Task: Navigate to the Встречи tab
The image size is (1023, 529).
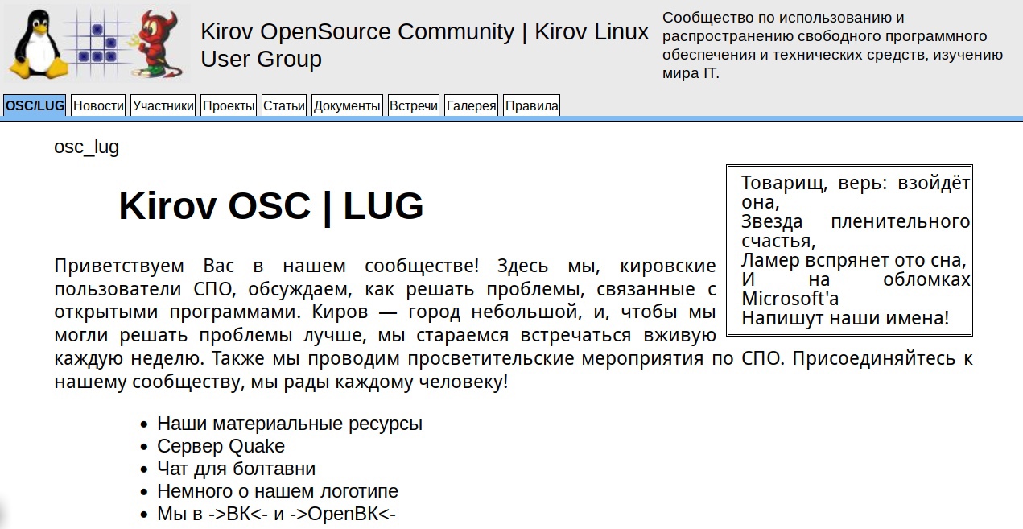Action: coord(414,105)
